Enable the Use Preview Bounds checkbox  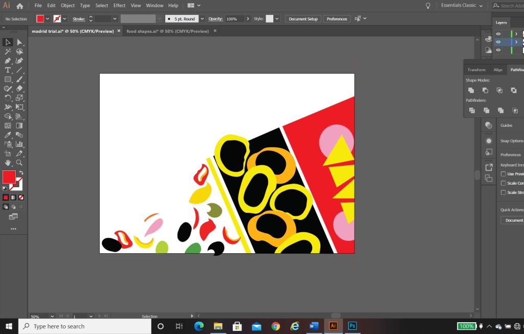pyautogui.click(x=503, y=174)
